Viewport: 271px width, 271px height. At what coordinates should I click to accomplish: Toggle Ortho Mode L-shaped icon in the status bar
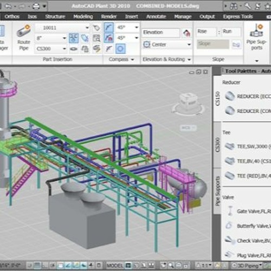(44, 266)
